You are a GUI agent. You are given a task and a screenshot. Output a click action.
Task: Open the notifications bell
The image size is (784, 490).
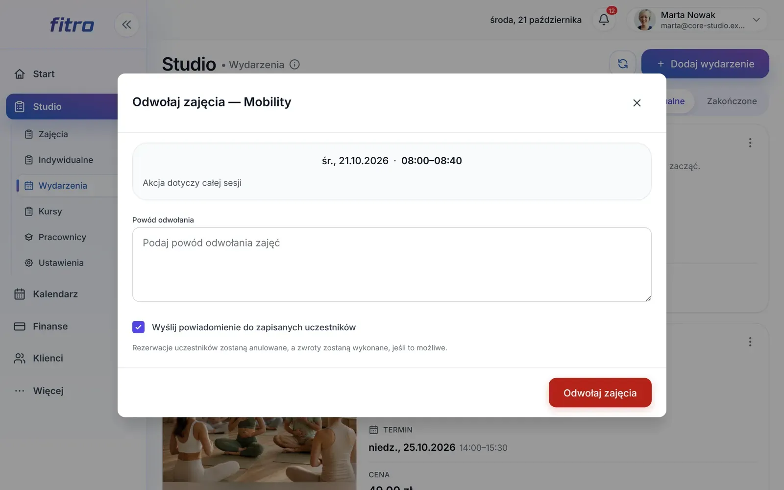604,20
